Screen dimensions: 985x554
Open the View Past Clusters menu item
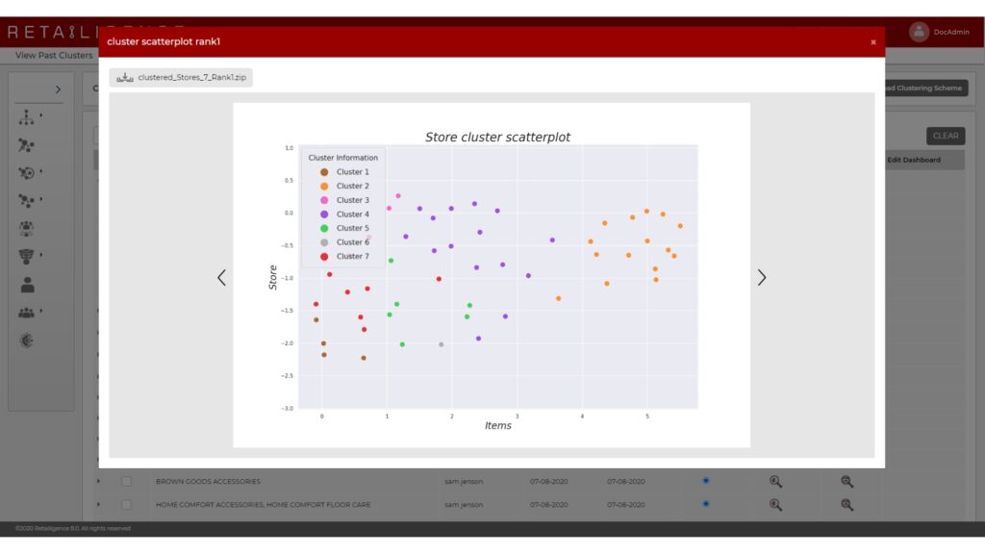pos(54,55)
